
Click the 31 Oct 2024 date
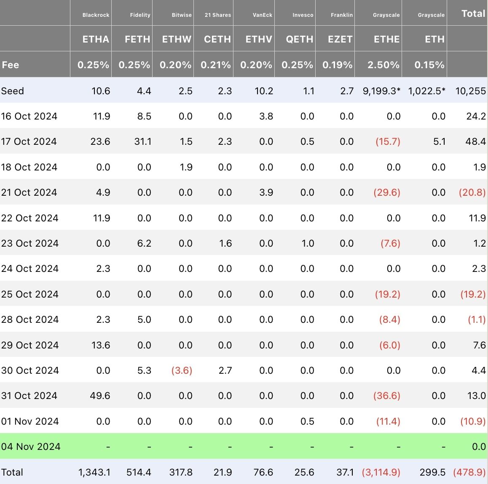29,396
